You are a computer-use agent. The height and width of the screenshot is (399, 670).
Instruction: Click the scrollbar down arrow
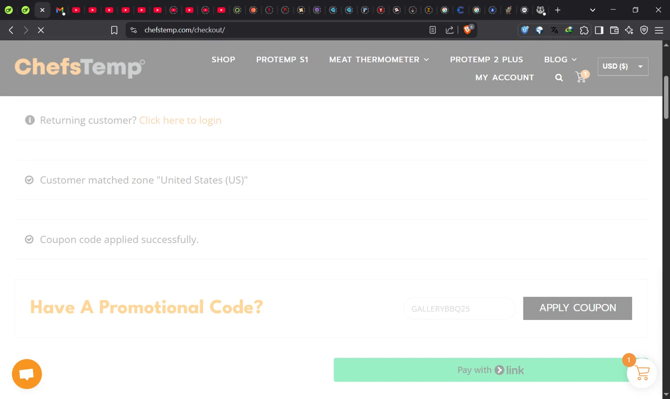point(666,395)
